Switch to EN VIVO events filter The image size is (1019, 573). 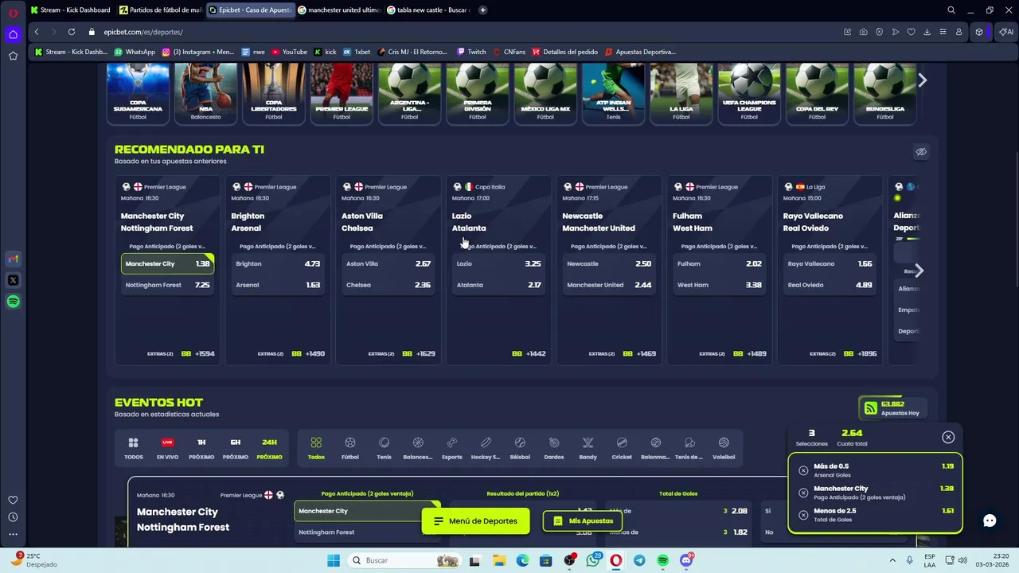point(167,447)
